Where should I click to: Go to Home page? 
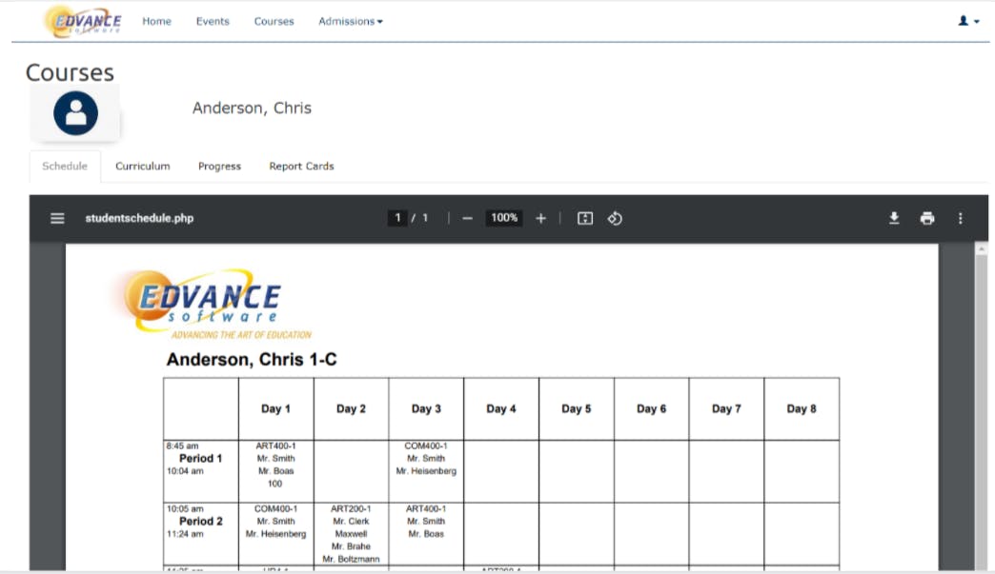click(156, 21)
